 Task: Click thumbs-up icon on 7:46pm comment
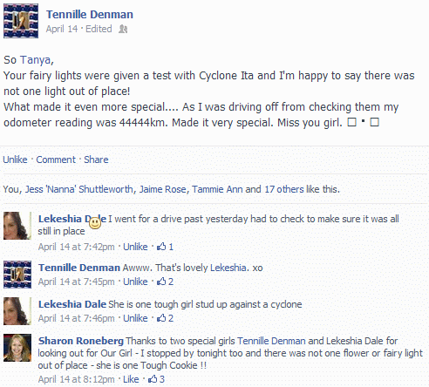coord(161,318)
